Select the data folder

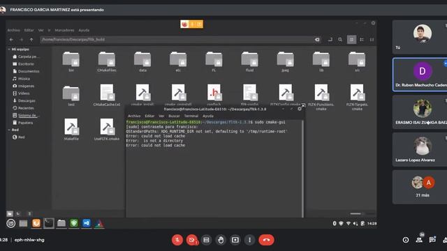(142, 61)
